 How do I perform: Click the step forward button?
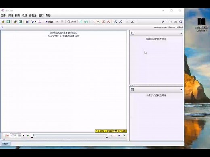pos(119,136)
